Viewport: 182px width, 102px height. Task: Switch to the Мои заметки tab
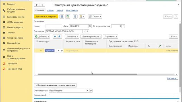click(x=72, y=10)
